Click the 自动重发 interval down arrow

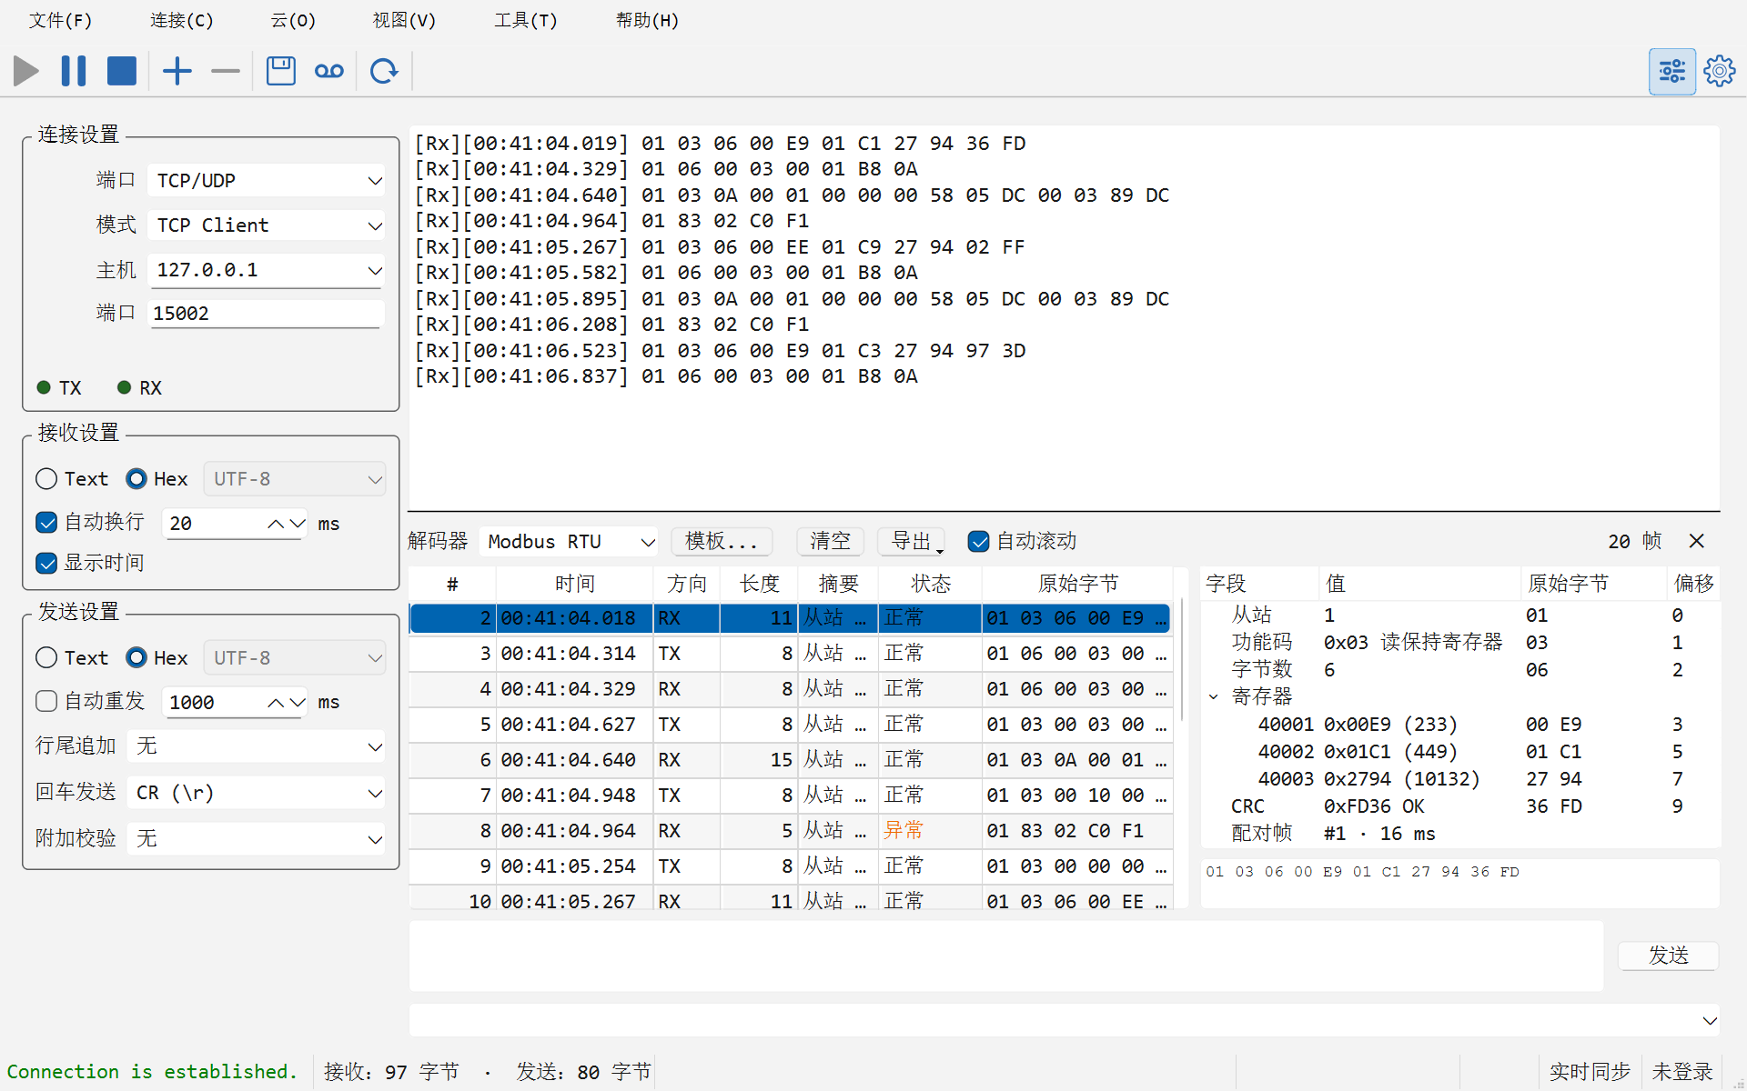(298, 703)
